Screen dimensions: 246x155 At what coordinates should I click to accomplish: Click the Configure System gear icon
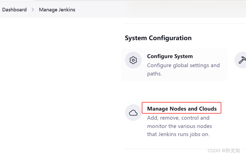pyautogui.click(x=133, y=60)
